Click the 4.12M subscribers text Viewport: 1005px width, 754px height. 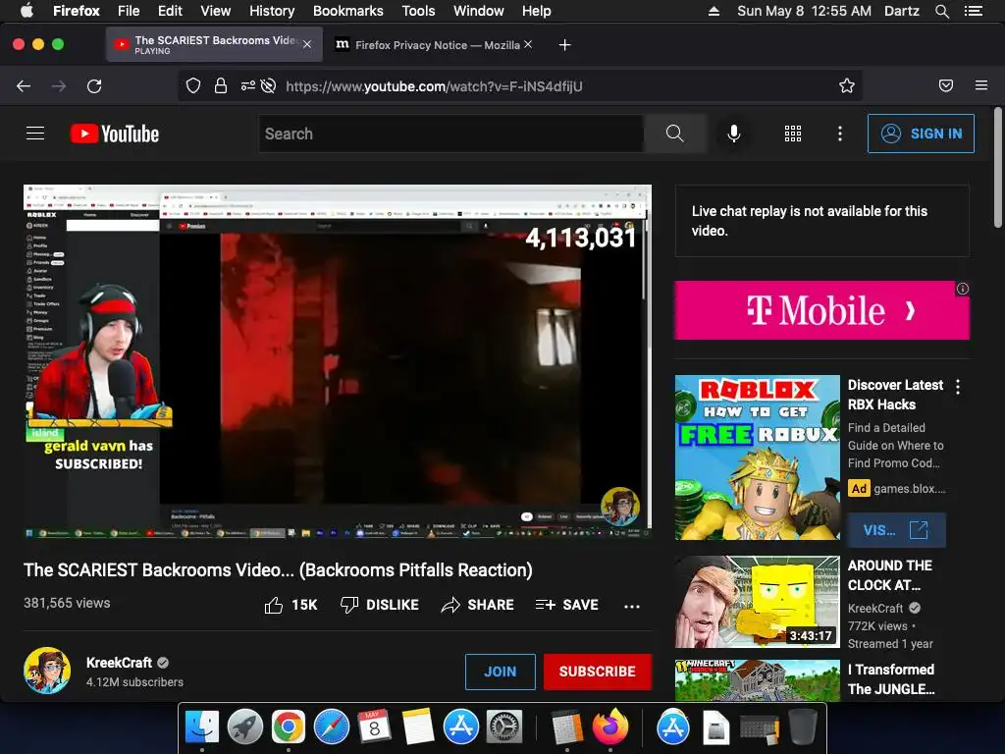(x=134, y=682)
